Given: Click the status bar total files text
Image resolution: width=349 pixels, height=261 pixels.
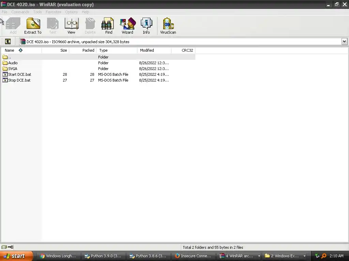Looking at the screenshot, I should tap(213, 247).
